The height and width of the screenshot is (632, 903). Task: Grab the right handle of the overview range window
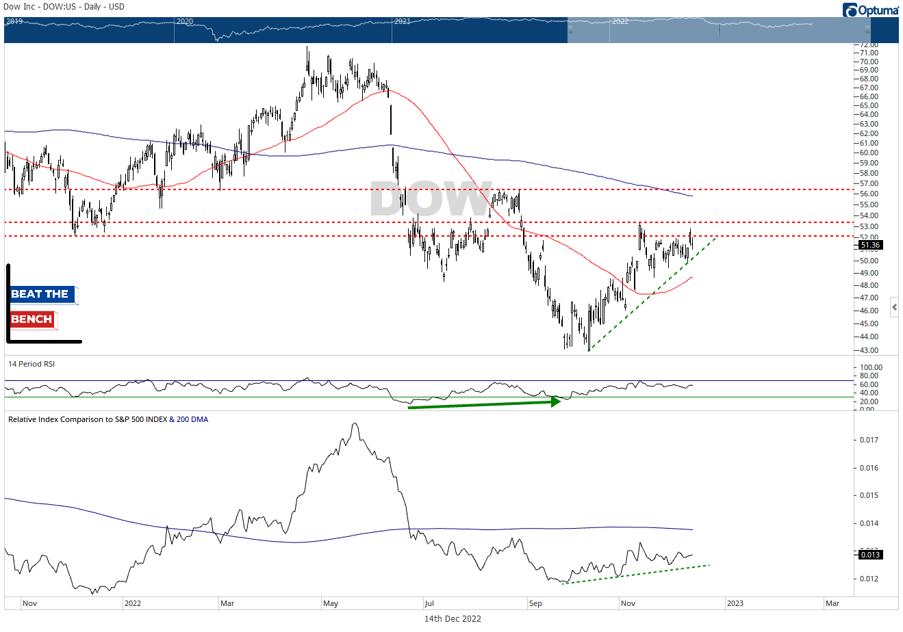coord(867,30)
